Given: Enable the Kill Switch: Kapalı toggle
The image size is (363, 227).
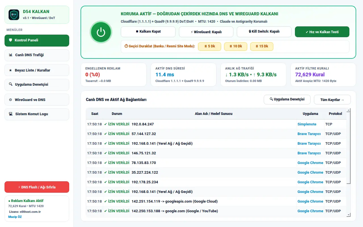Looking at the screenshot, I should tap(264, 32).
